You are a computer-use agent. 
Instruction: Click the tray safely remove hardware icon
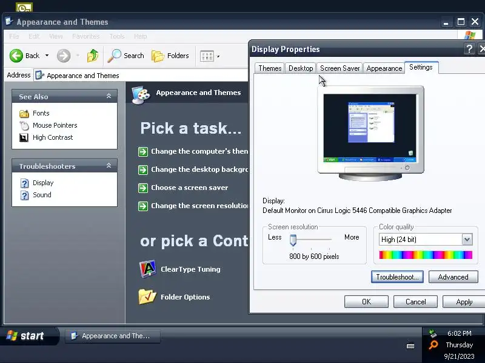[x=433, y=333]
